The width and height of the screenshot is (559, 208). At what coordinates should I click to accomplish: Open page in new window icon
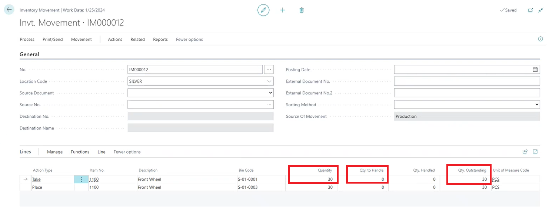(x=530, y=10)
